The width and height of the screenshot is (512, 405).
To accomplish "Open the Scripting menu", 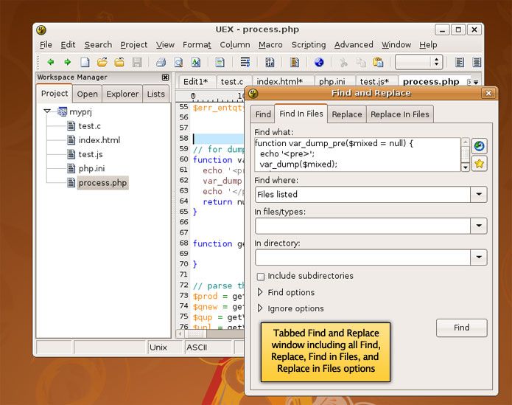I will pyautogui.click(x=309, y=45).
